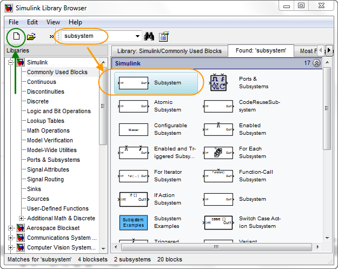
Task: Open the Help menu
Action: click(x=75, y=22)
